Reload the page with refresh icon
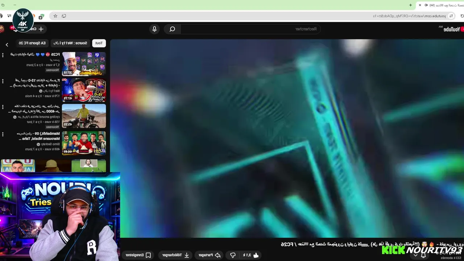The width and height of the screenshot is (464, 261). 462,16
